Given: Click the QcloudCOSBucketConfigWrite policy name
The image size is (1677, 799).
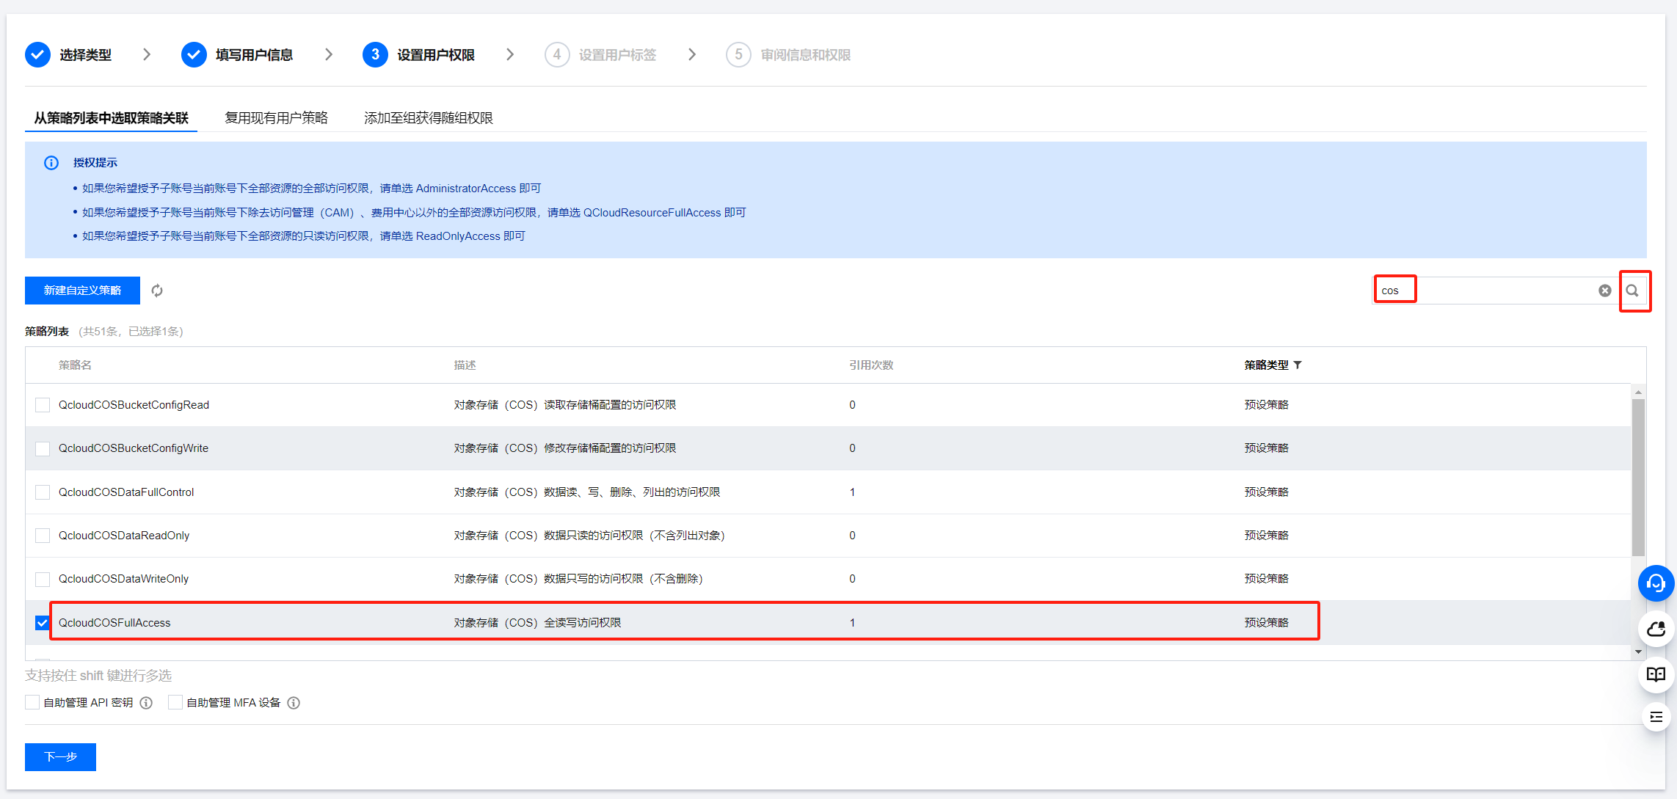Looking at the screenshot, I should click(134, 448).
